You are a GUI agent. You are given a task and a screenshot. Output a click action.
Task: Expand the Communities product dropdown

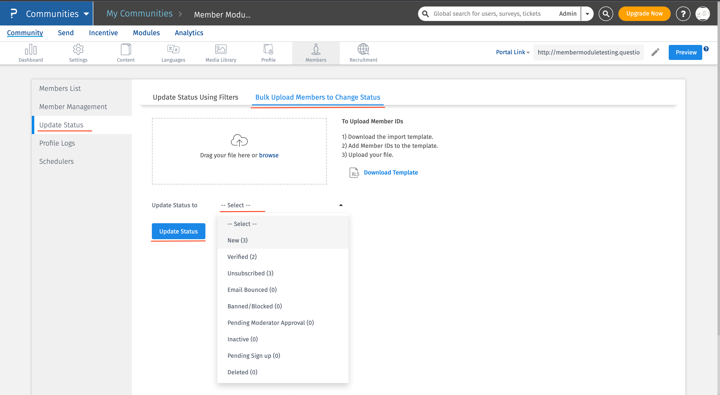tap(86, 14)
